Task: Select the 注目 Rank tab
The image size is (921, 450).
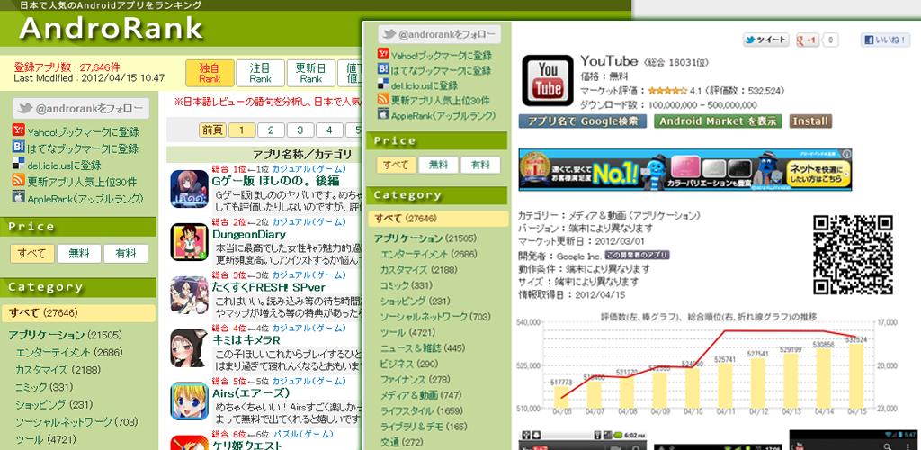Action: 260,73
